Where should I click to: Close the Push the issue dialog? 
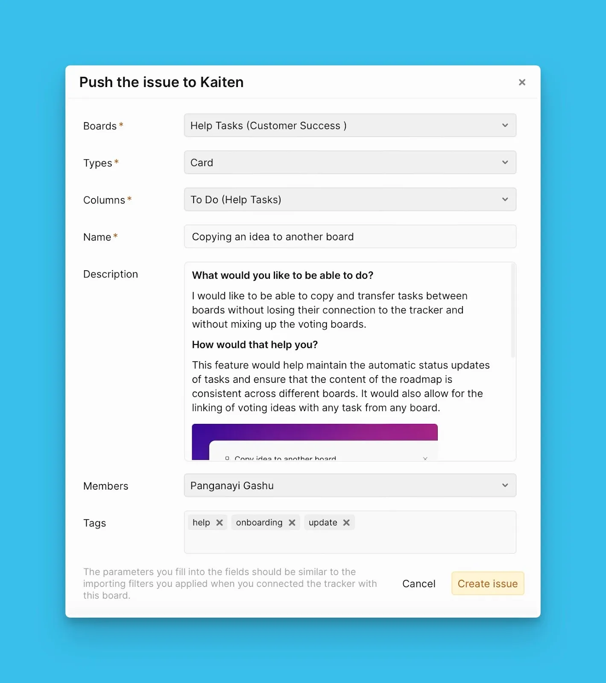(522, 82)
